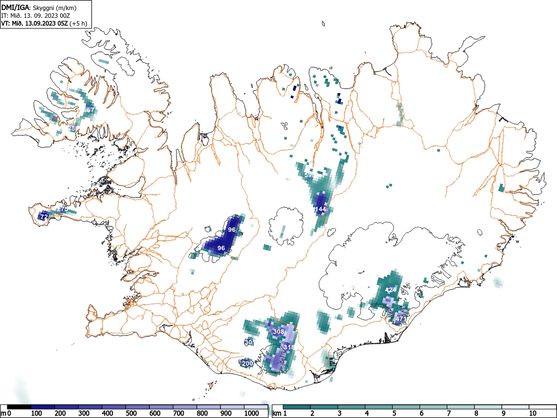Click the '288' visibility value in the Westfjords
This screenshot has height=418, width=557.
[x=73, y=128]
